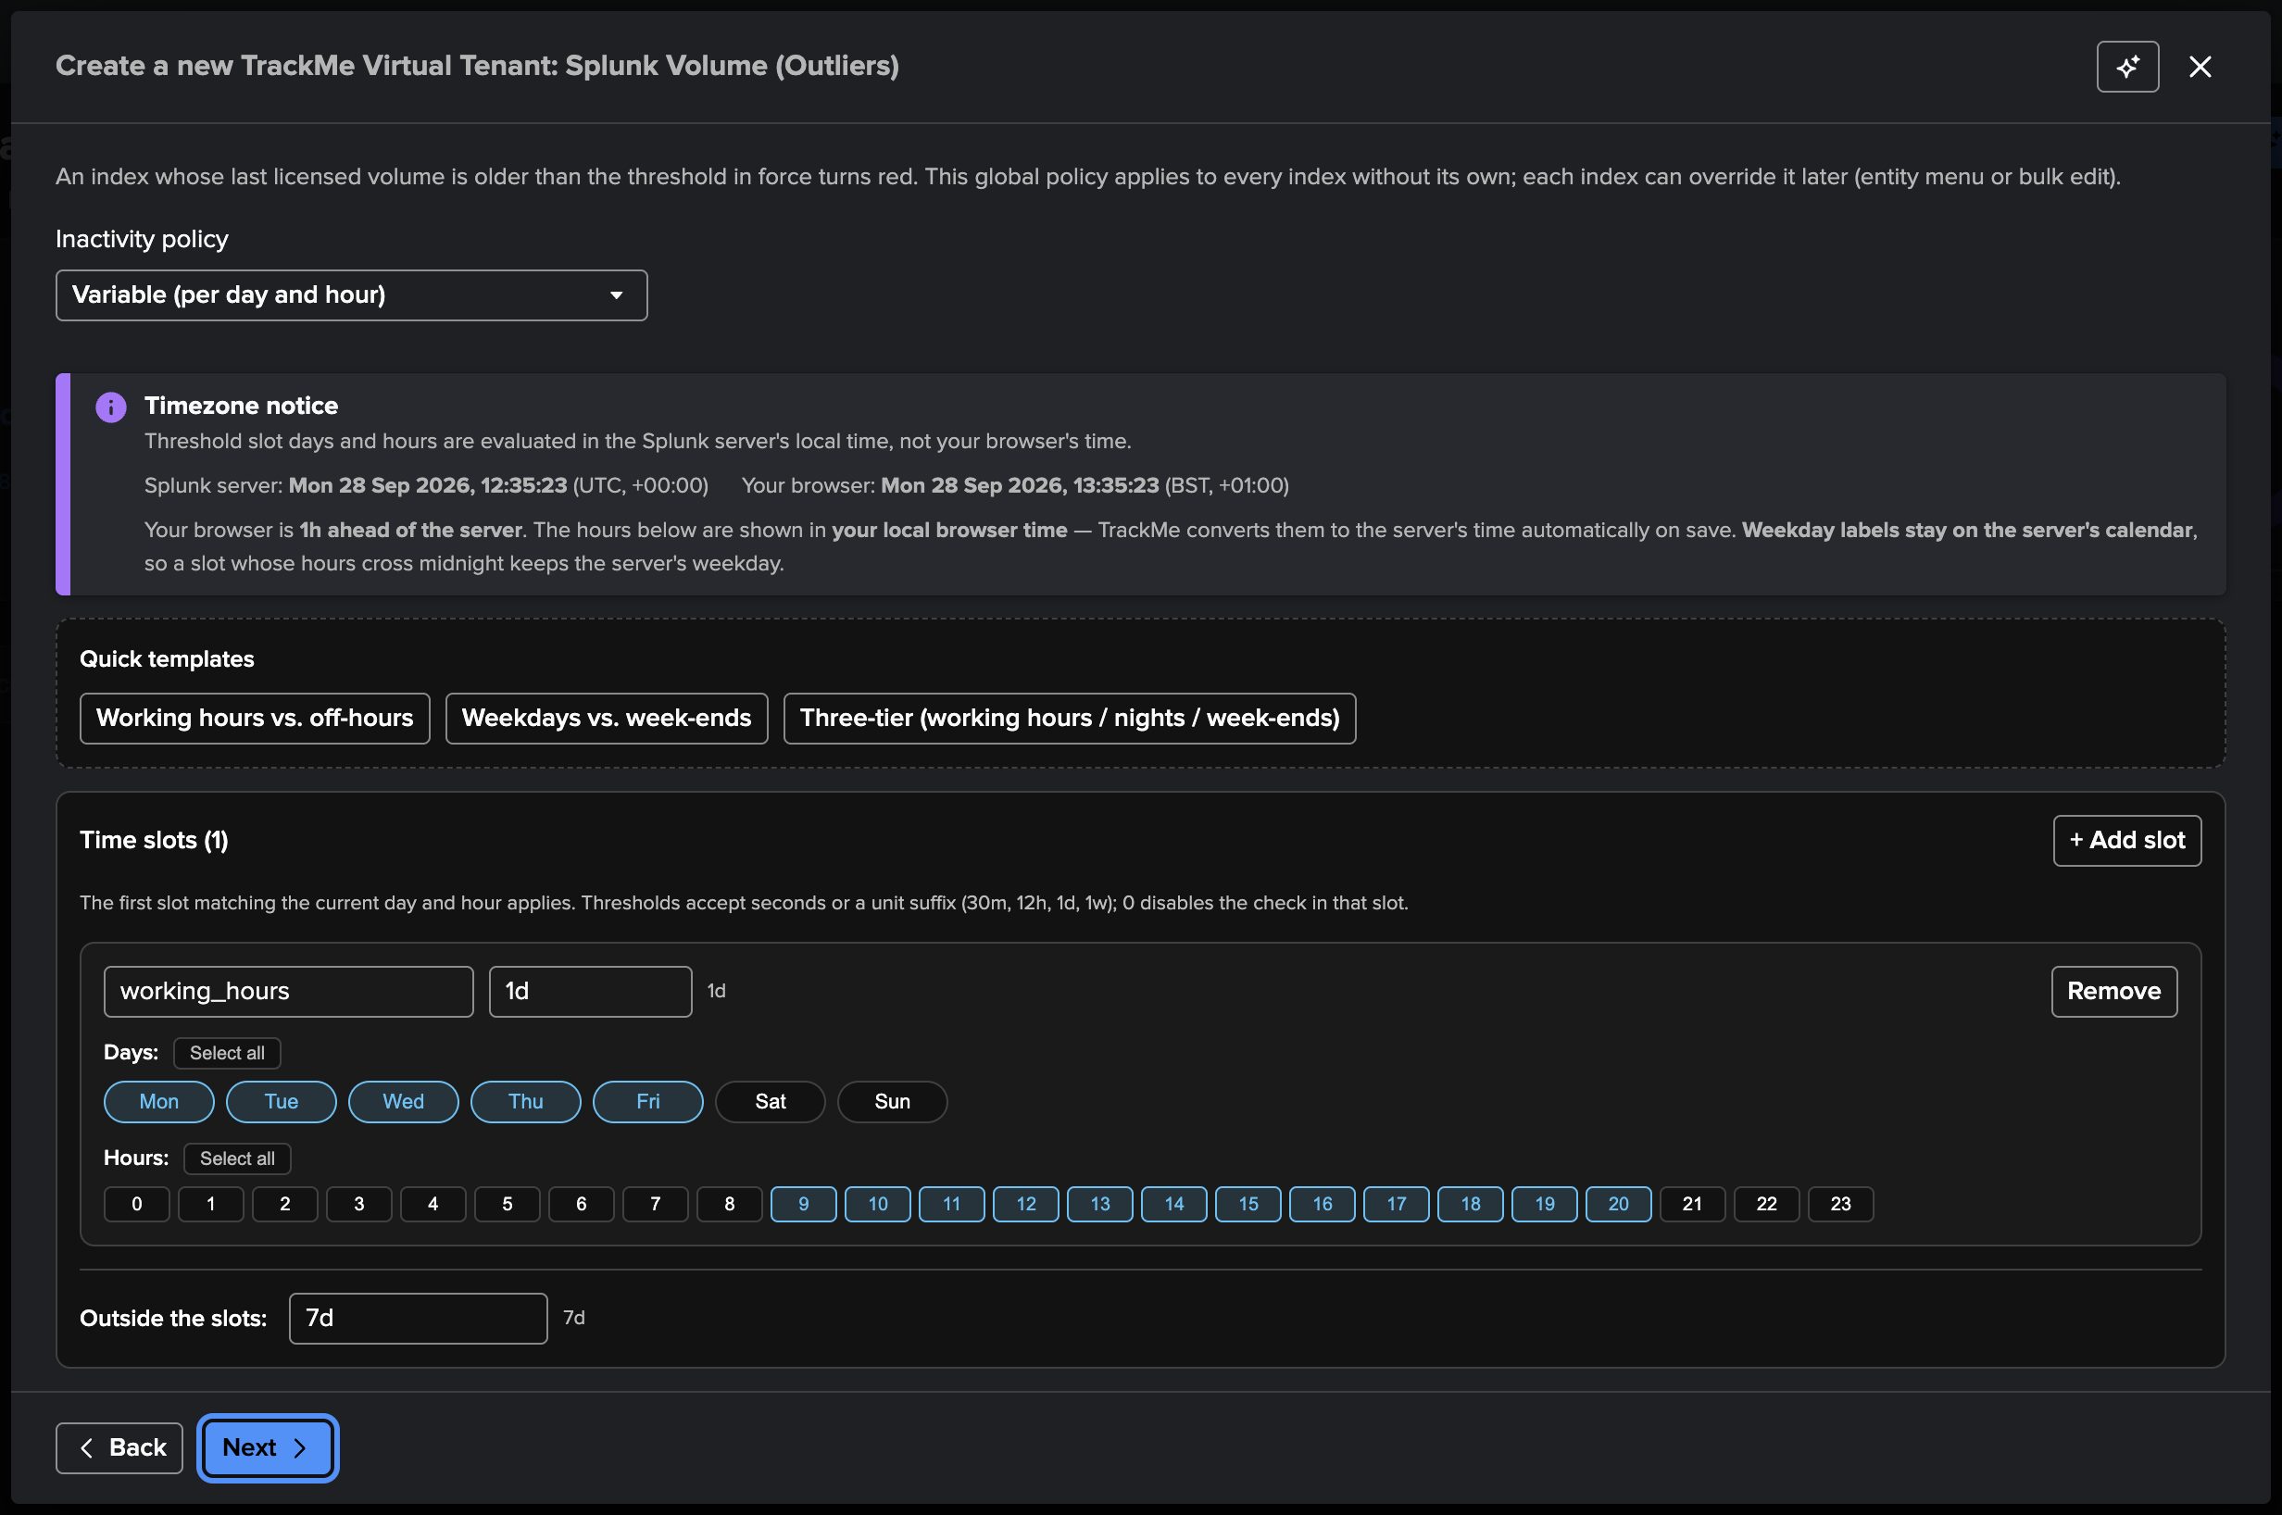2282x1515 pixels.
Task: Enable hour 6 chip
Action: click(582, 1204)
